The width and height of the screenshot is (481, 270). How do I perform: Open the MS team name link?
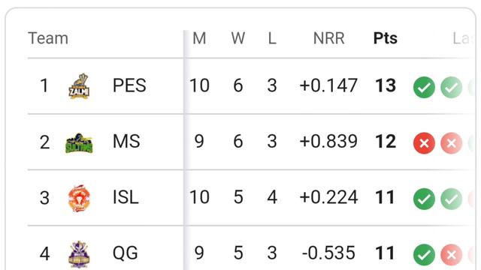(126, 141)
